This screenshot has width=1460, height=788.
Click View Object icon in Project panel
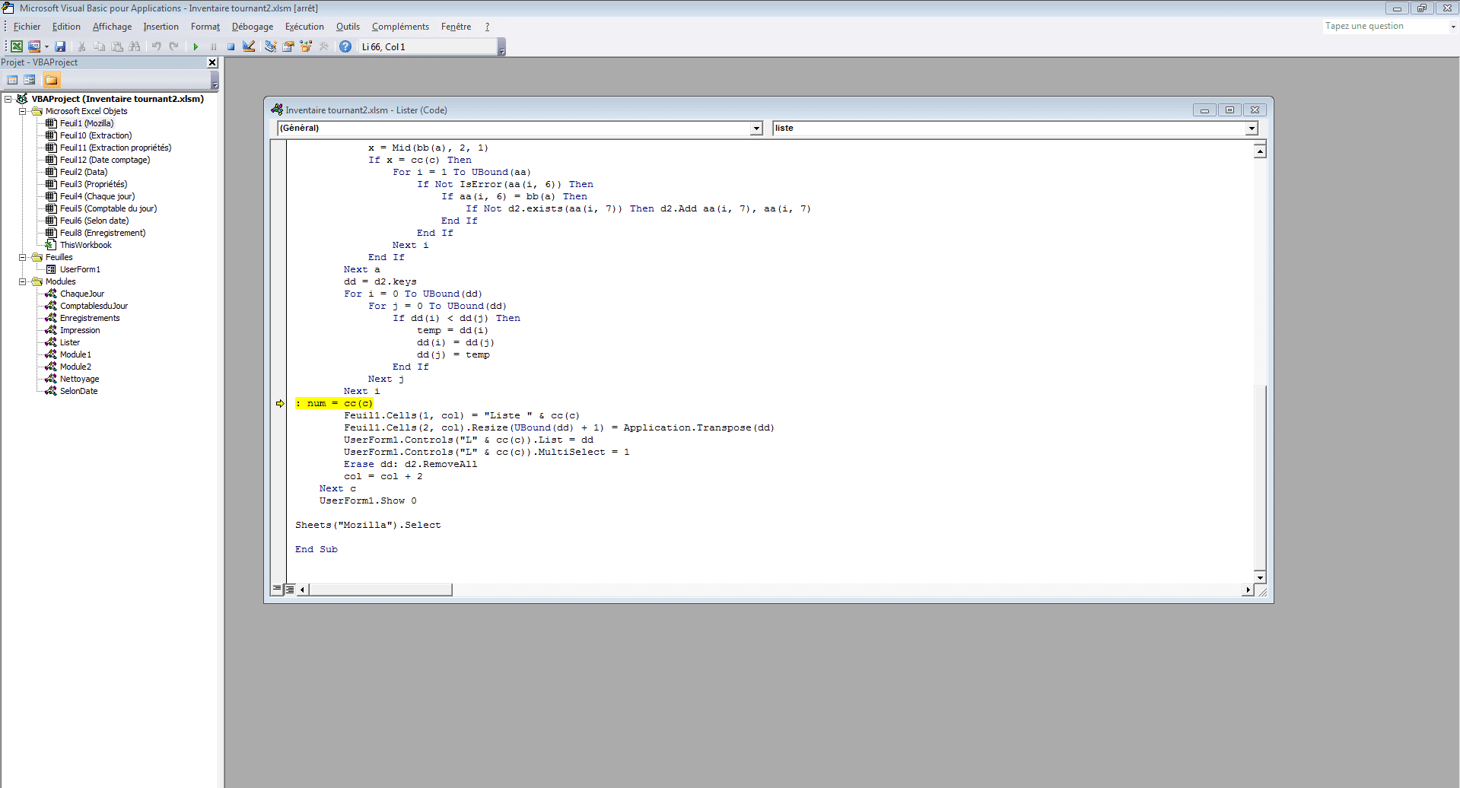tap(30, 80)
